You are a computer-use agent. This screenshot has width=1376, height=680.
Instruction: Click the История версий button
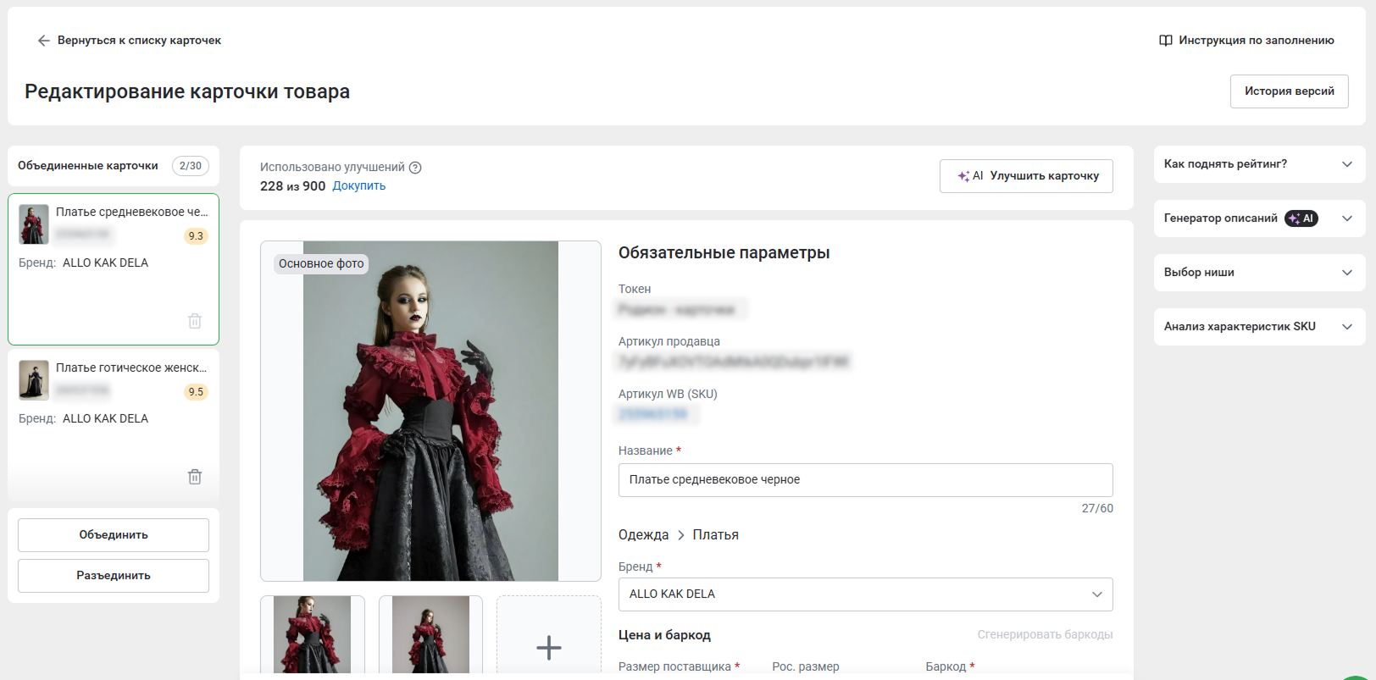click(x=1289, y=91)
